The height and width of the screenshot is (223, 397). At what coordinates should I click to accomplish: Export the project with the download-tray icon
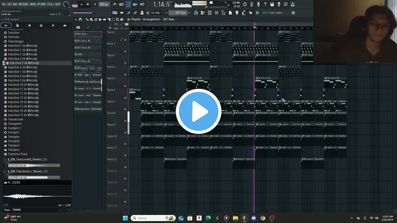pos(292,4)
